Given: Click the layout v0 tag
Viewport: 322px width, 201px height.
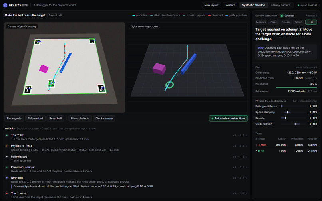Looking at the screenshot, I should click(55, 15).
